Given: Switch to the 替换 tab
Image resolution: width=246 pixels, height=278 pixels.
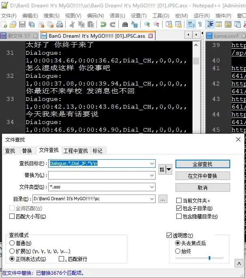Looking at the screenshot, I should point(27,151).
